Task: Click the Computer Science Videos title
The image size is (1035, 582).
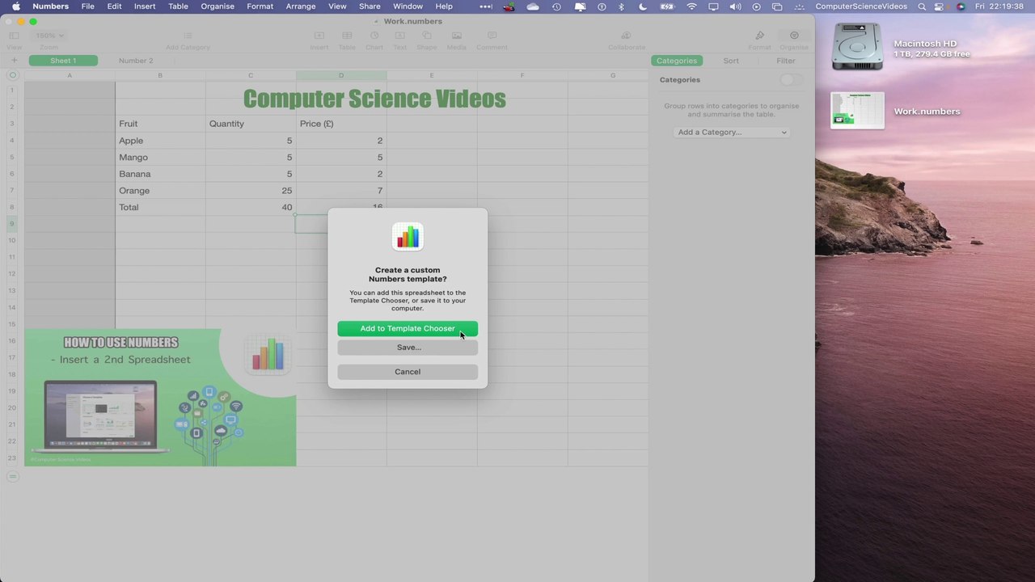Action: point(374,99)
